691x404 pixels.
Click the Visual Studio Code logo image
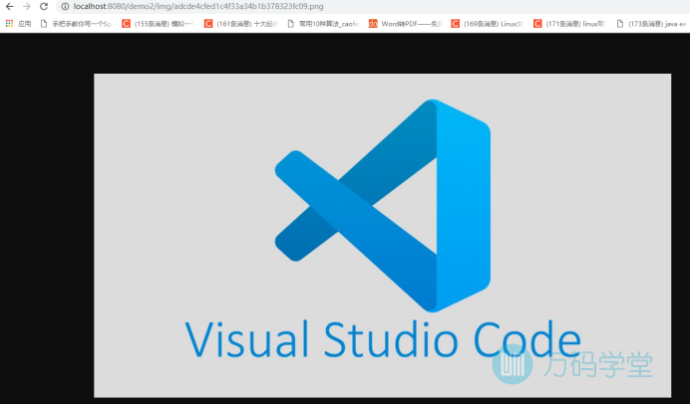click(383, 236)
